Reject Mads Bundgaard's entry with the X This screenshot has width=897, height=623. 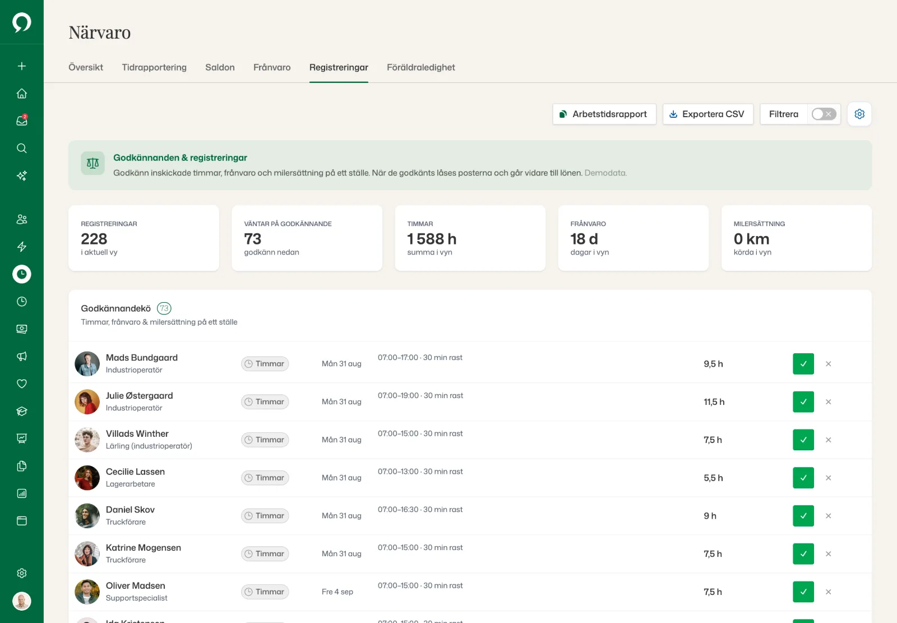(x=828, y=364)
